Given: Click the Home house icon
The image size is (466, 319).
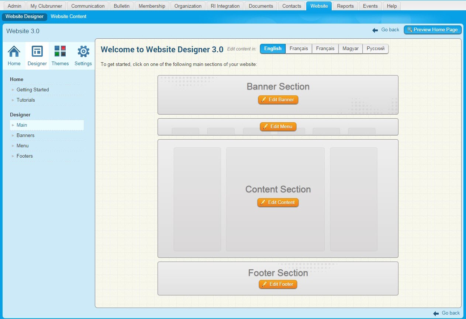Looking at the screenshot, I should (x=14, y=52).
